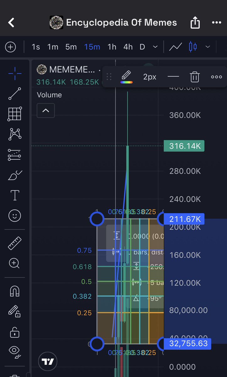227x377 pixels.
Task: Select the 1m timeframe
Action: tap(53, 47)
